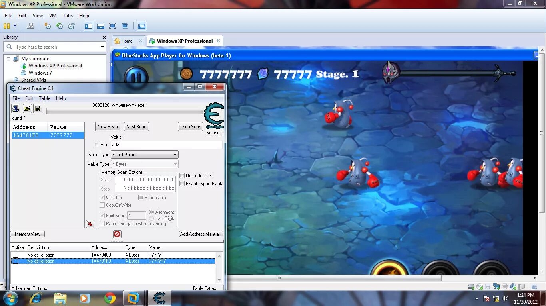The width and height of the screenshot is (546, 306).
Task: Click the Next Scan button
Action: click(136, 127)
